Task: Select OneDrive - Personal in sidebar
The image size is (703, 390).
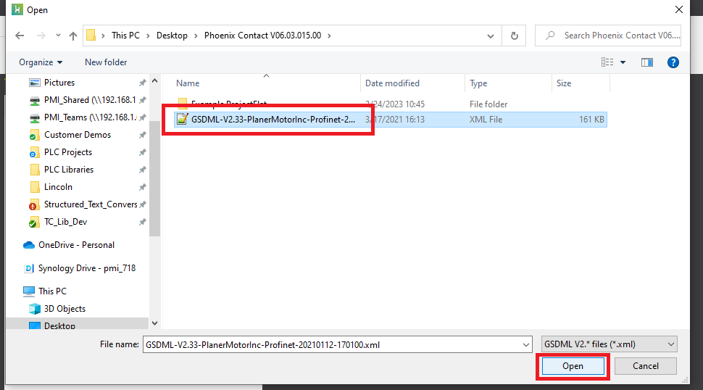Action: (x=76, y=245)
